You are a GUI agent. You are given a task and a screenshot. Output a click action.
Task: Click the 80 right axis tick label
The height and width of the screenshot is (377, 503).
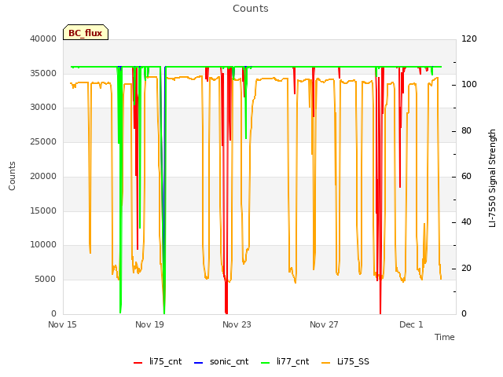466,131
